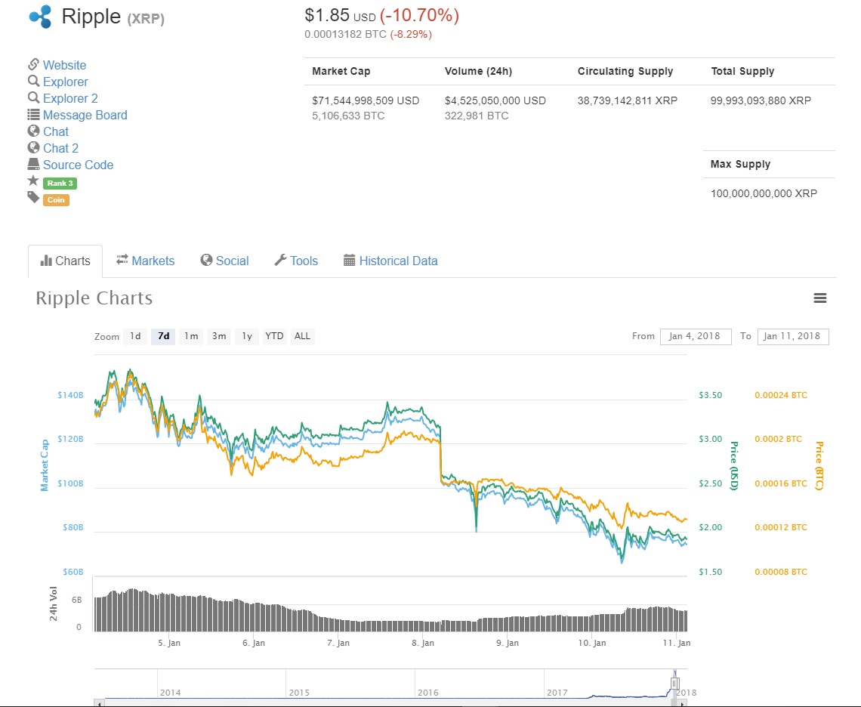Click the Market Cap axis title

[45, 465]
